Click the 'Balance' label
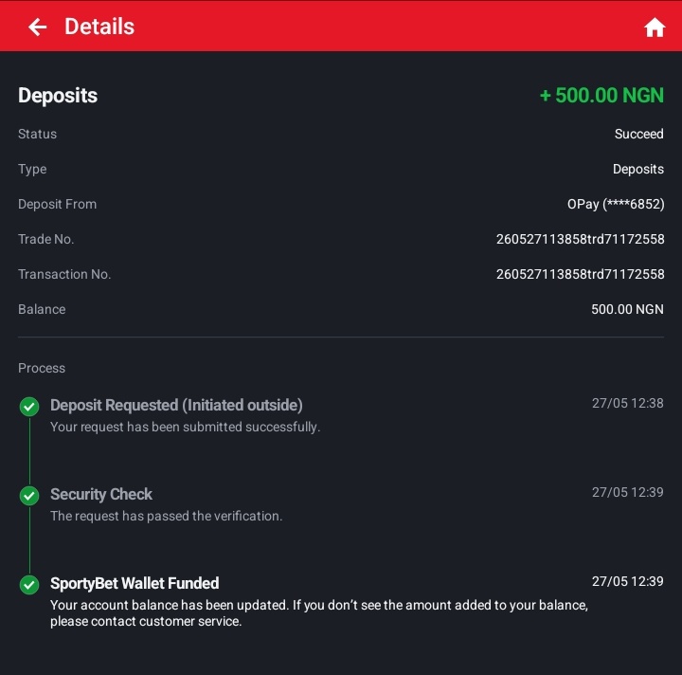The image size is (682, 675). [x=42, y=309]
